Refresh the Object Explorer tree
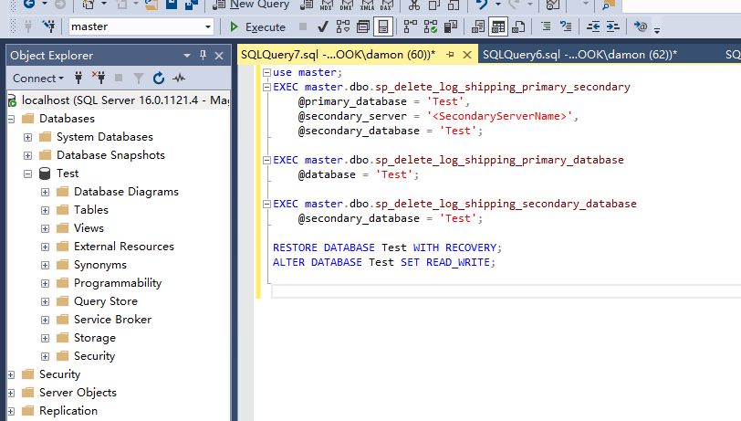Image resolution: width=741 pixels, height=421 pixels. click(159, 78)
